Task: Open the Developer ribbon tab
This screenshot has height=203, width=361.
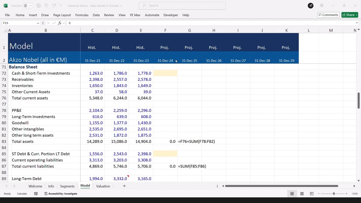Action: pyautogui.click(x=171, y=15)
